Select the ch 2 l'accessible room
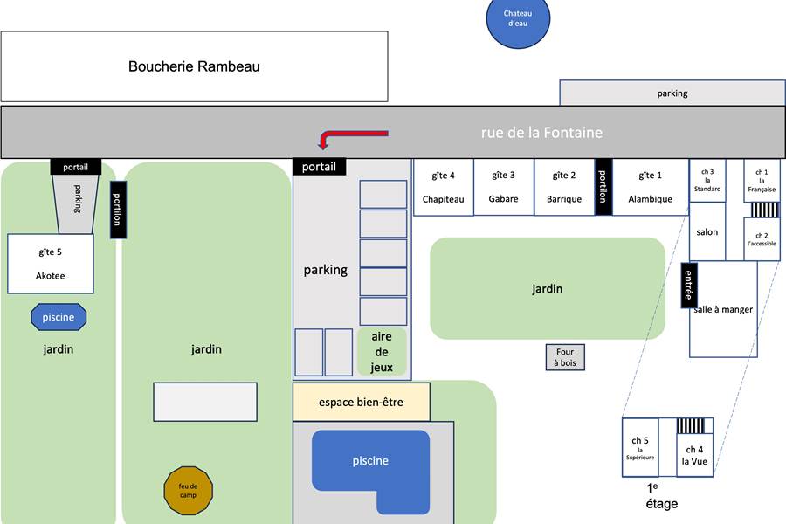The height and width of the screenshot is (524, 786). point(762,239)
